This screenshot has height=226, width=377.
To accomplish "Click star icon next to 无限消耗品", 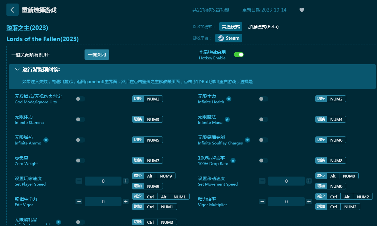I will 58,222.
